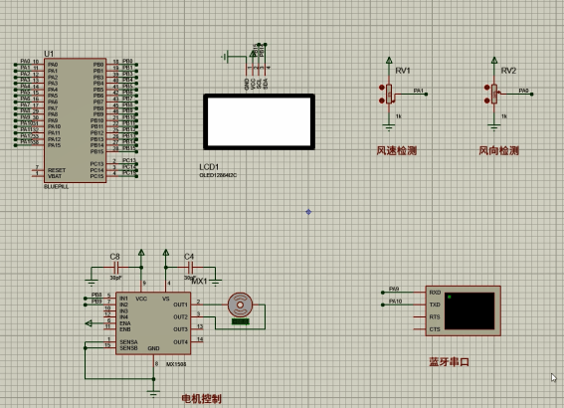Click the RTS pin of the virtual terminal
This screenshot has width=564, height=408.
point(435,317)
